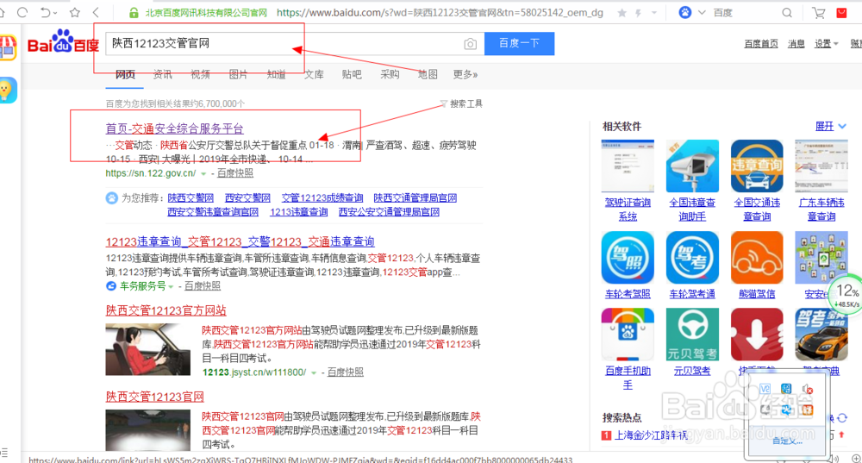Click the lightbulb icon in left sidebar
Image resolution: width=862 pixels, height=463 pixels.
click(x=8, y=91)
